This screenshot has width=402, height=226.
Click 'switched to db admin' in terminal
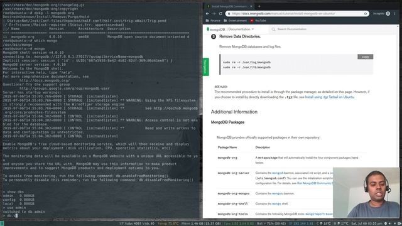tap(24, 212)
